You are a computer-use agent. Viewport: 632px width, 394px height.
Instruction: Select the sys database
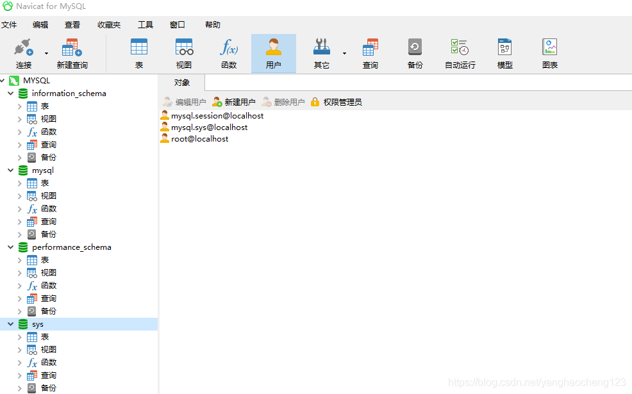38,324
